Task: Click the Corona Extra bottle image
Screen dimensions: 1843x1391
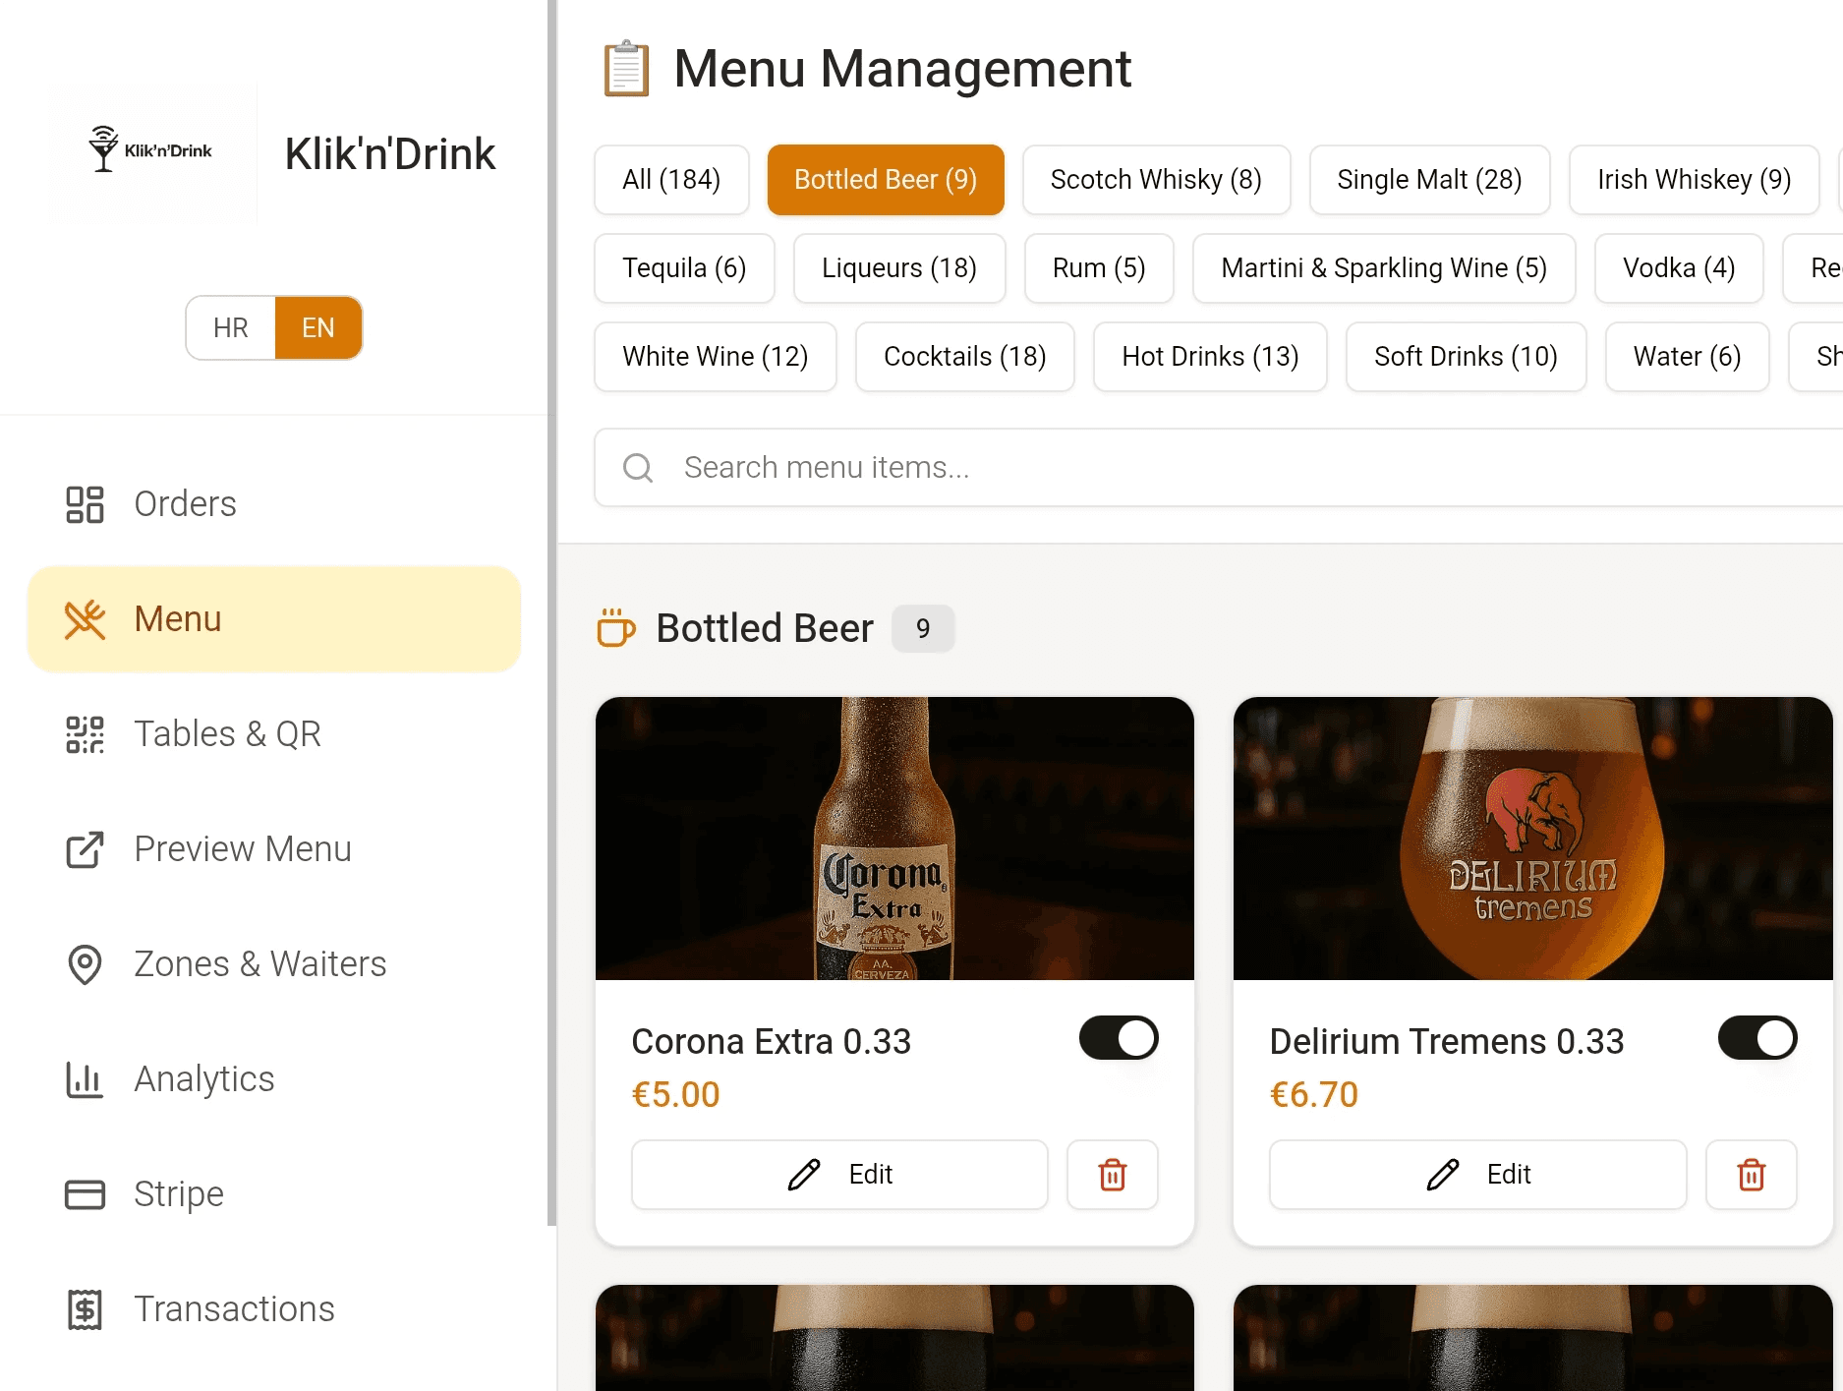Action: (x=894, y=839)
